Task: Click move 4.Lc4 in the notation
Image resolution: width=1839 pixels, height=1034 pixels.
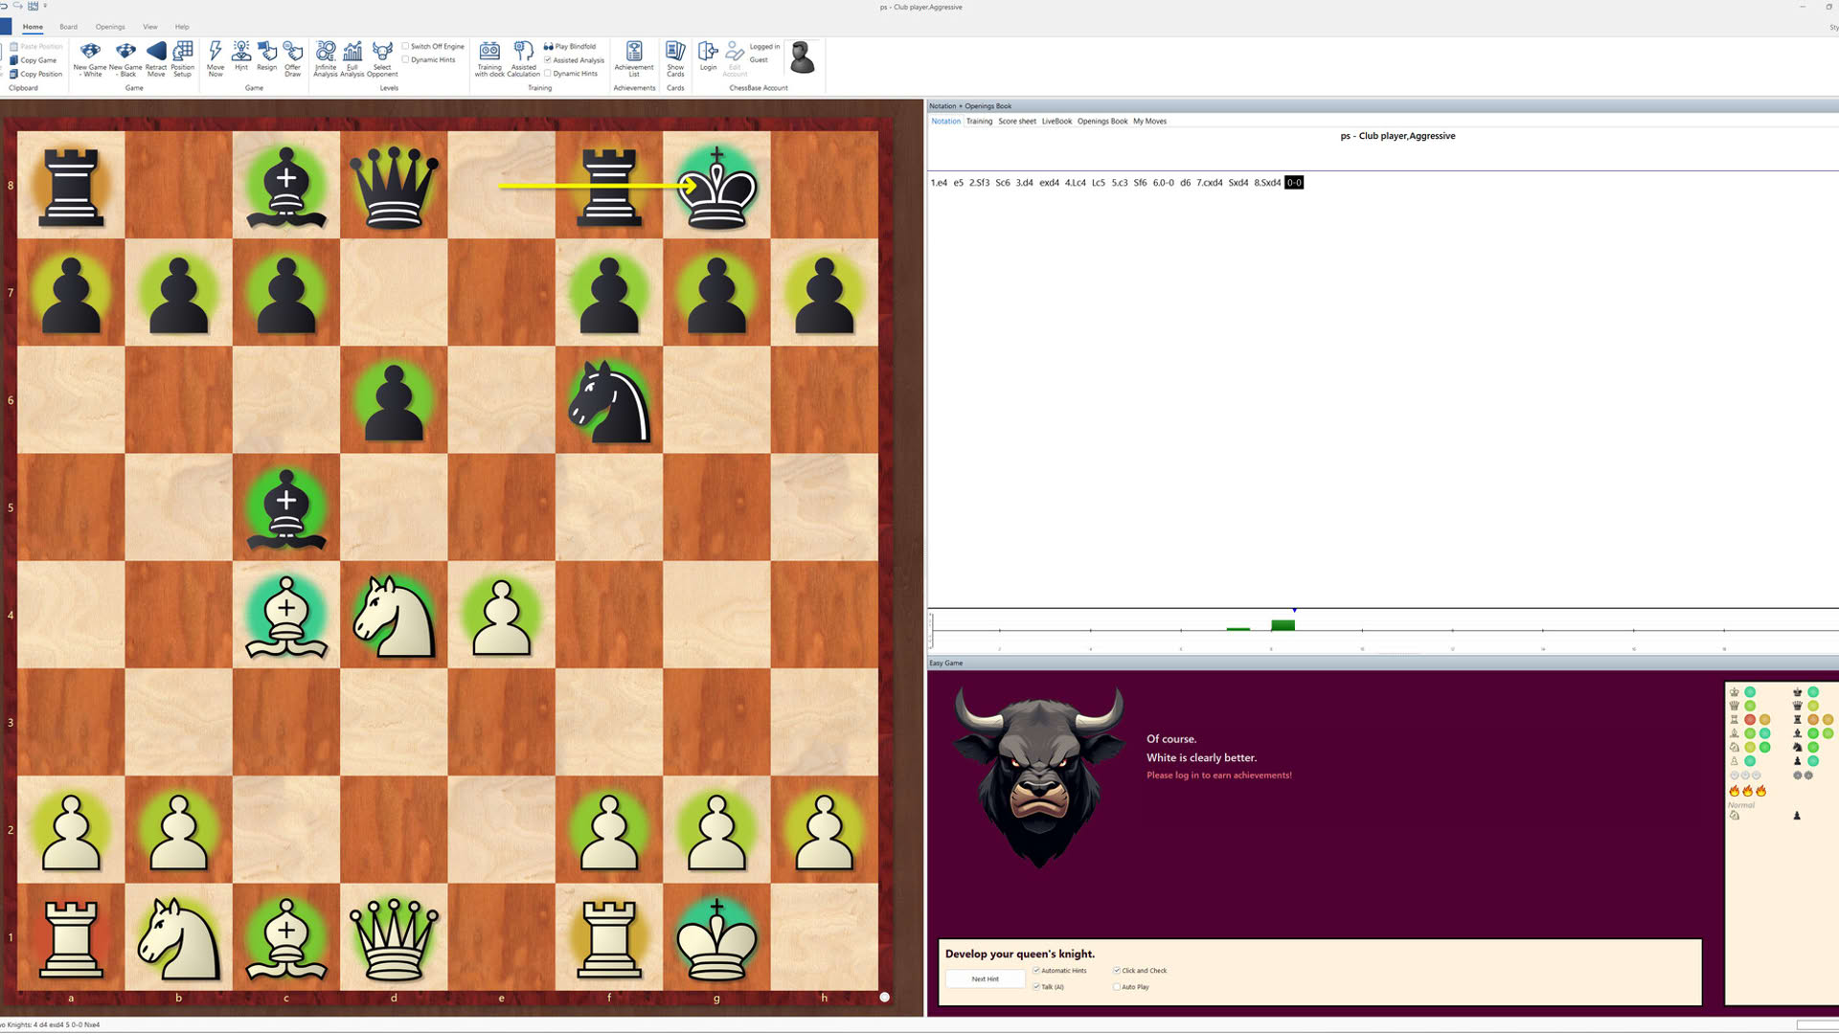Action: click(x=1076, y=183)
